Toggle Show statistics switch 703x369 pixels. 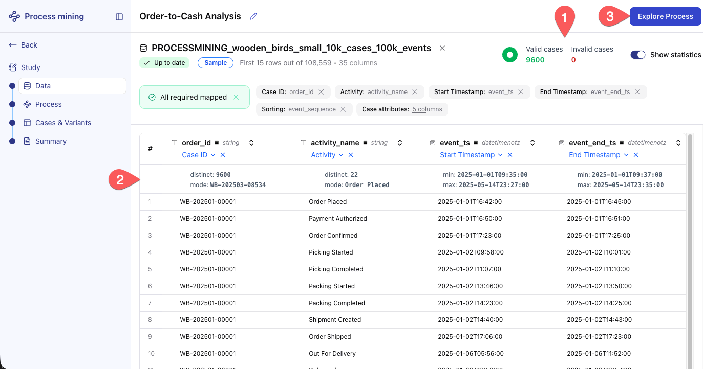638,55
